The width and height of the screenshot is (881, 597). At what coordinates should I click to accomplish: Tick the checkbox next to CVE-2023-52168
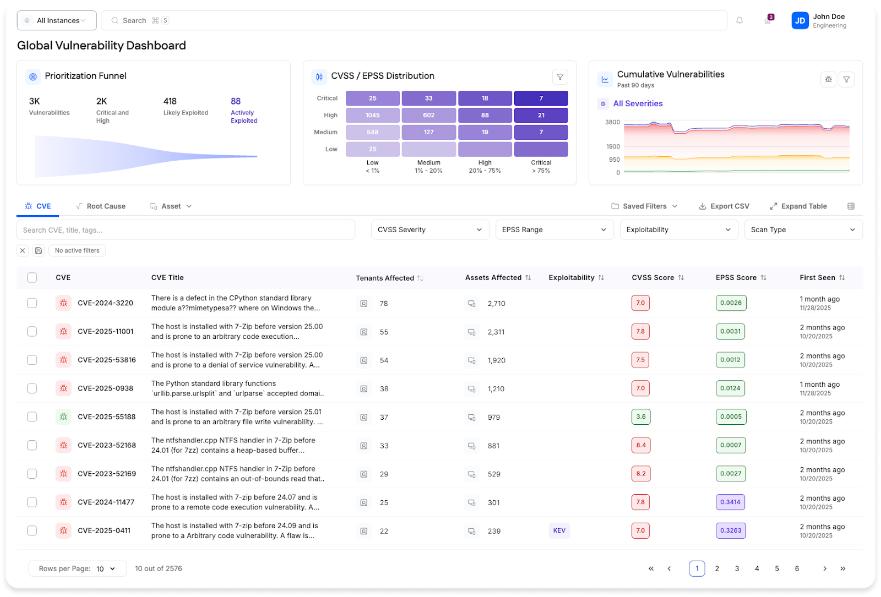click(31, 445)
